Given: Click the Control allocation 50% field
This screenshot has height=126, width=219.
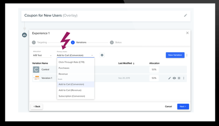Looking at the screenshot, I should point(154,69).
